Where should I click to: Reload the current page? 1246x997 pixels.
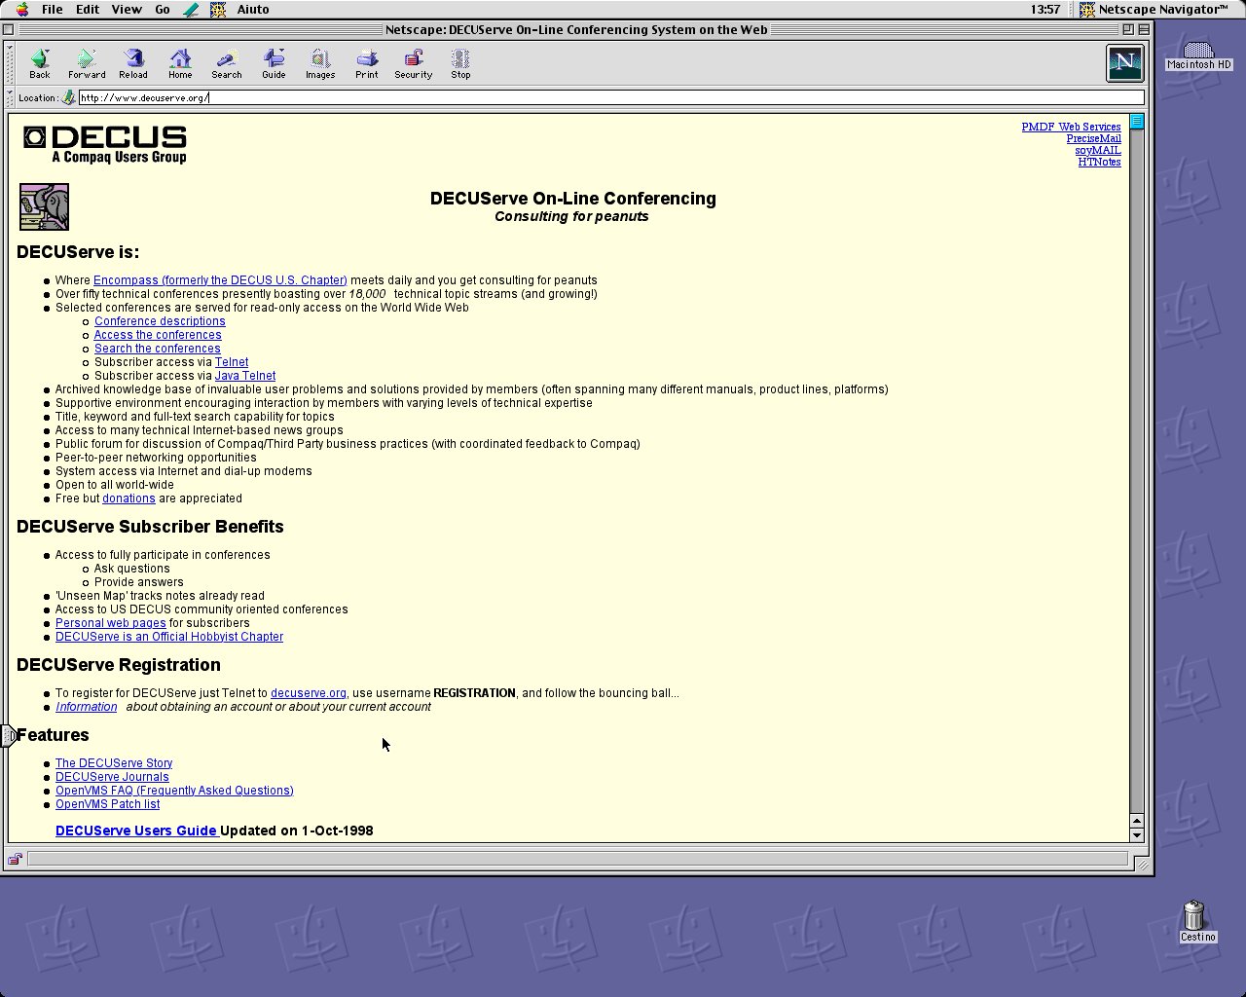click(x=133, y=64)
